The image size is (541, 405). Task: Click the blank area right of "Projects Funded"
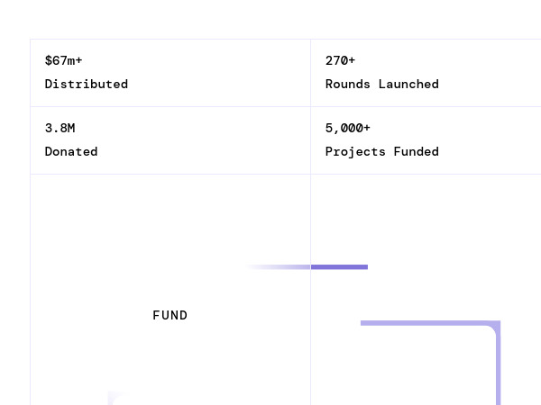pos(491,151)
